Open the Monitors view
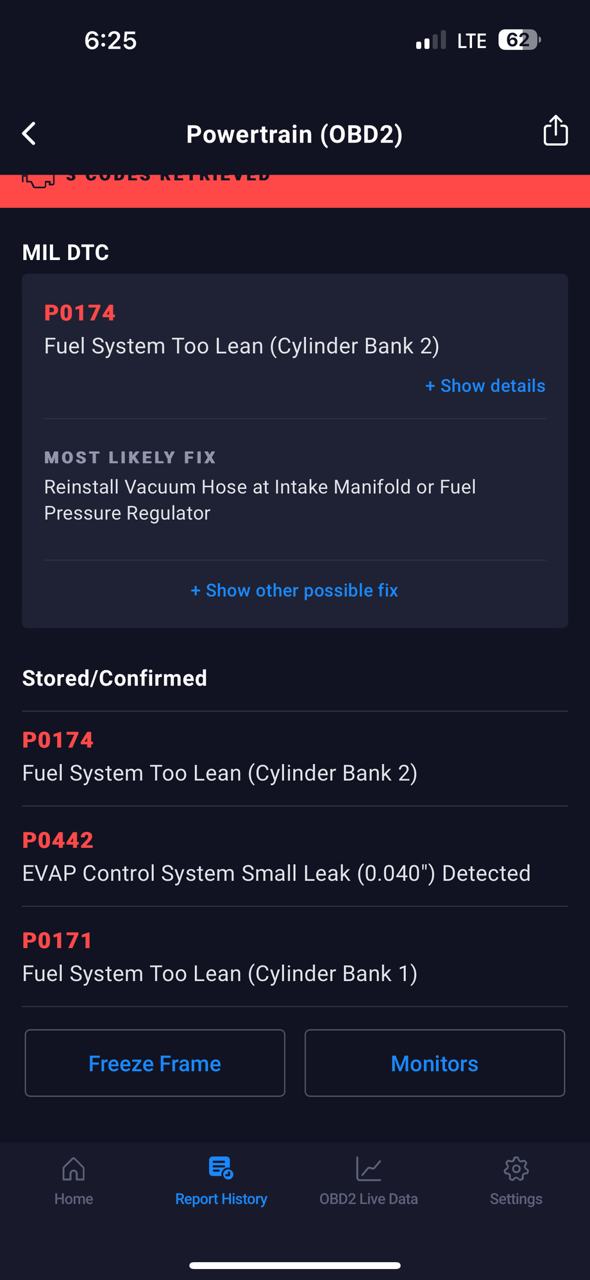 click(435, 1064)
